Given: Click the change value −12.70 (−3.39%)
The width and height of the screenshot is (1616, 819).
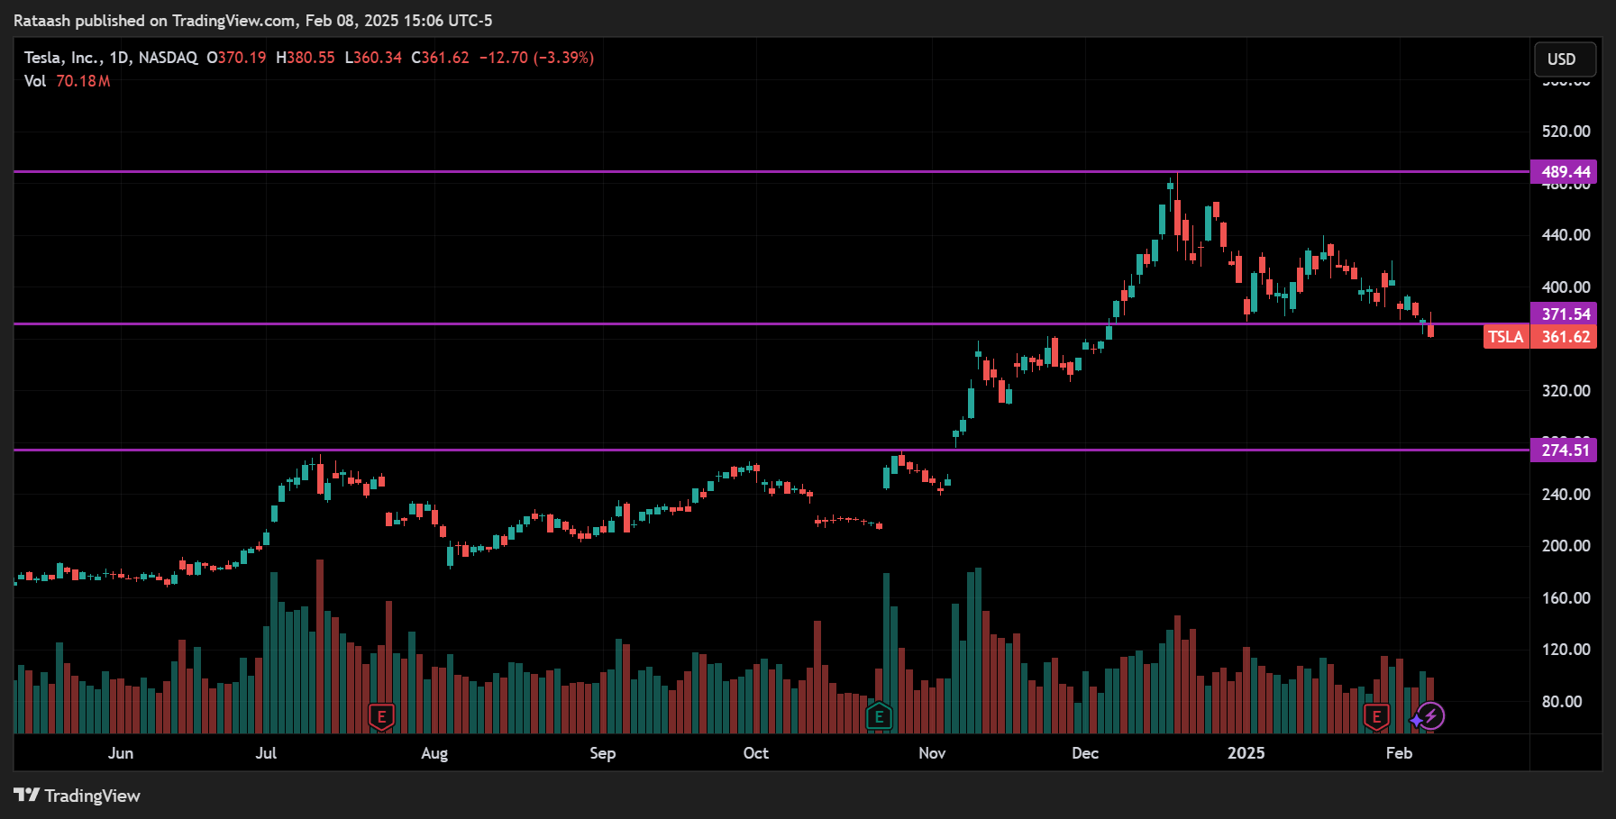Looking at the screenshot, I should pyautogui.click(x=536, y=58).
